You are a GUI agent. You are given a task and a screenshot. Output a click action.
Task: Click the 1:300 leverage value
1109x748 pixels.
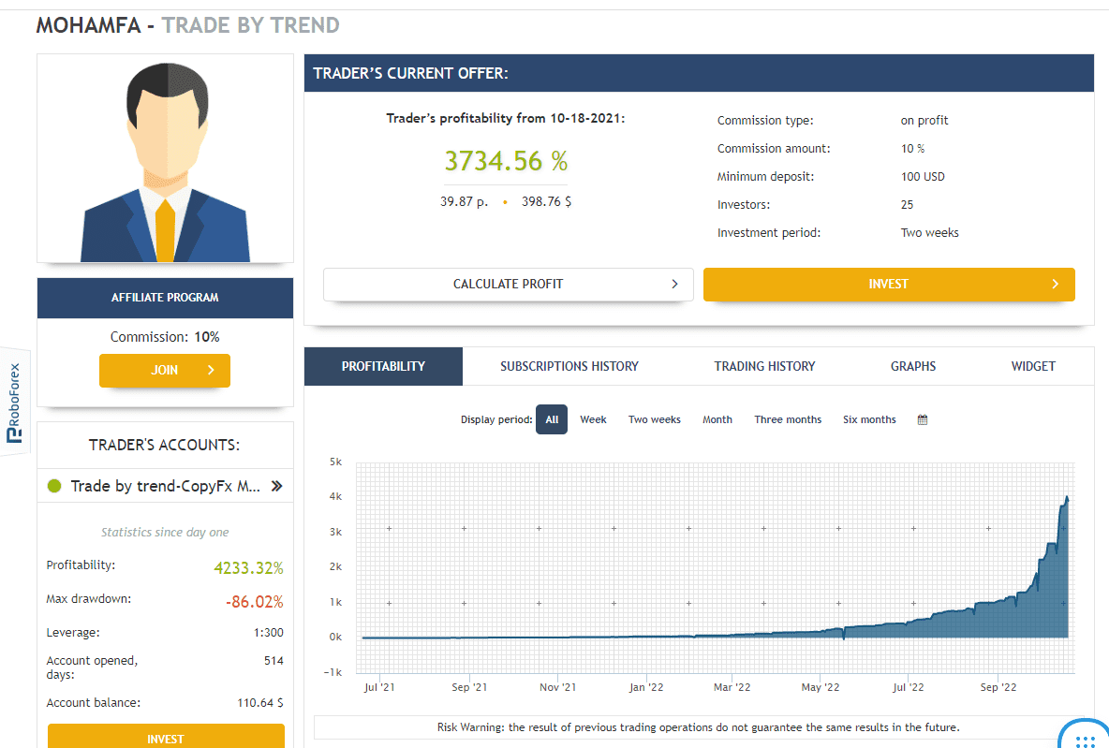coord(269,633)
